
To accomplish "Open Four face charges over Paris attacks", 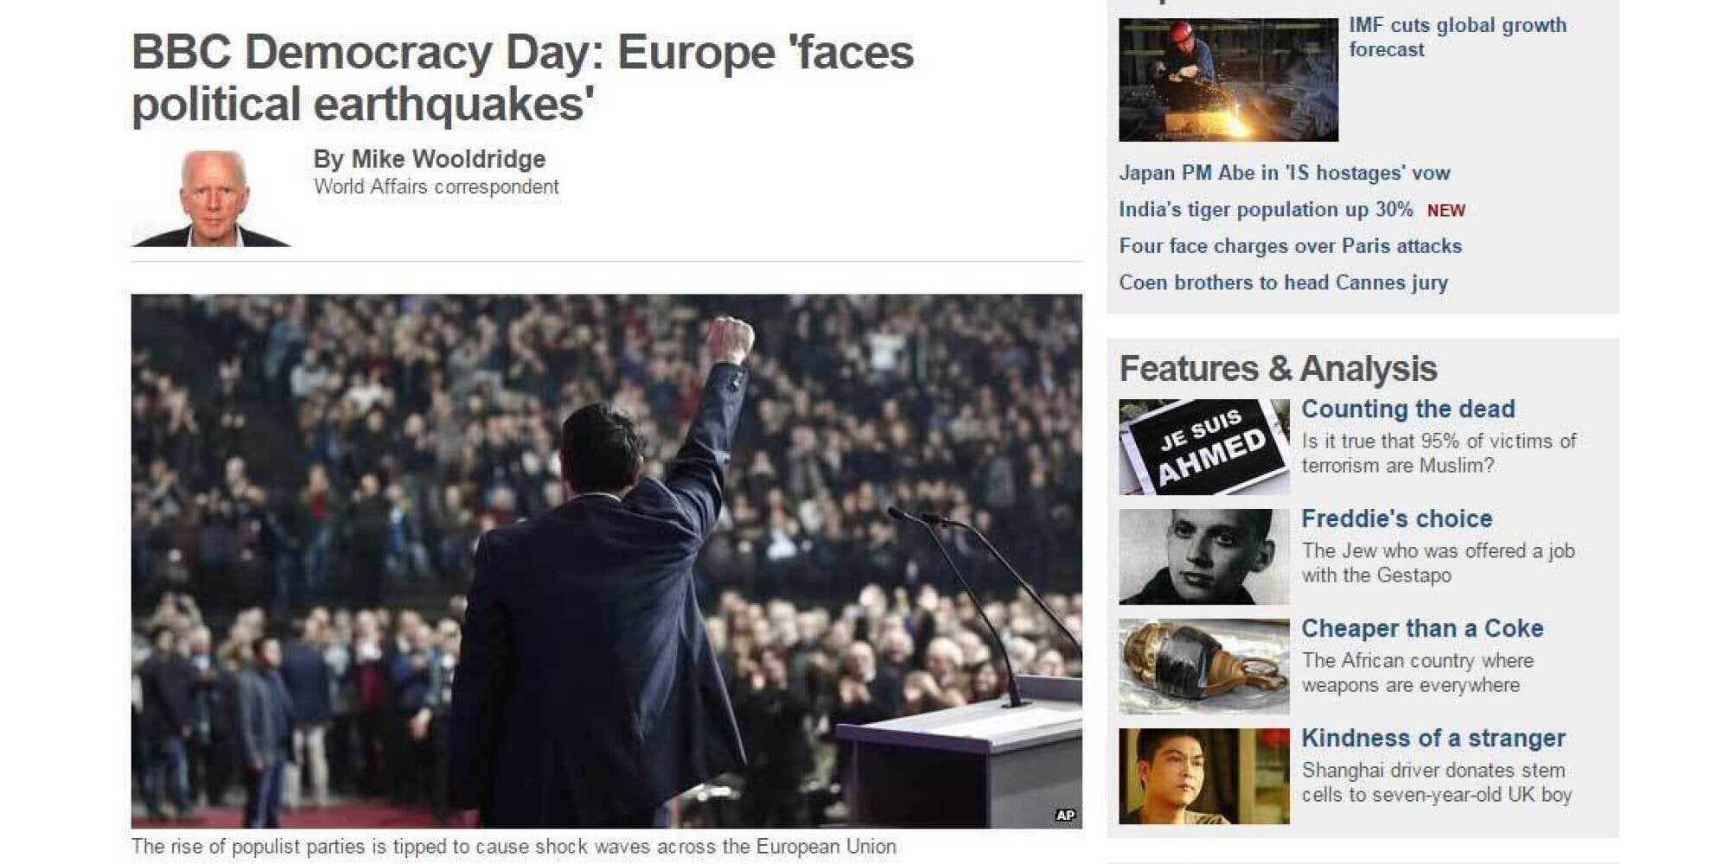I will (x=1290, y=246).
